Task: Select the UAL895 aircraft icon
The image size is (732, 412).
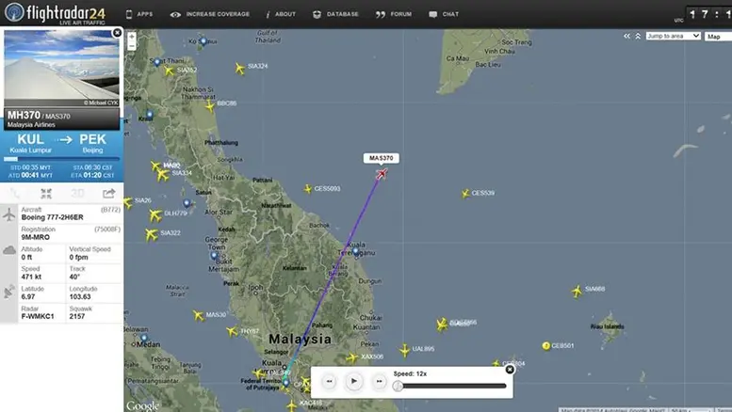Action: coord(405,350)
